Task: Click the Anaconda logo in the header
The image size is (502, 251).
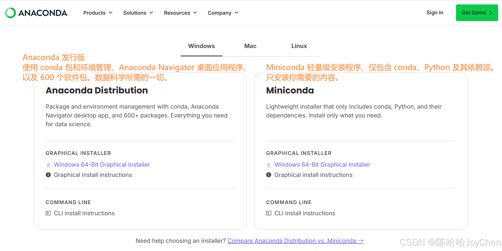Action: point(37,13)
